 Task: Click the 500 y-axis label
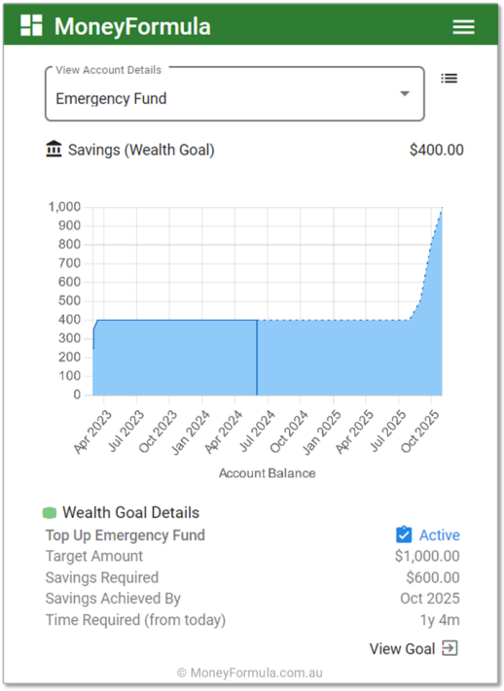pyautogui.click(x=69, y=300)
